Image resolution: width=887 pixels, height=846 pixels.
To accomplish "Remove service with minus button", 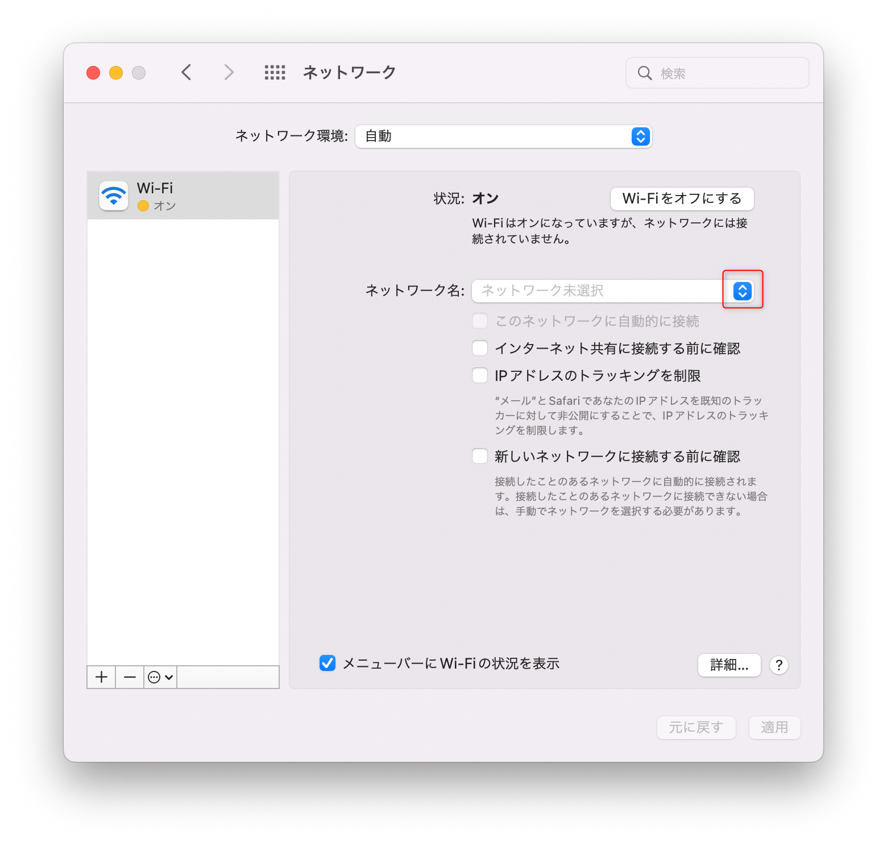I will click(130, 677).
